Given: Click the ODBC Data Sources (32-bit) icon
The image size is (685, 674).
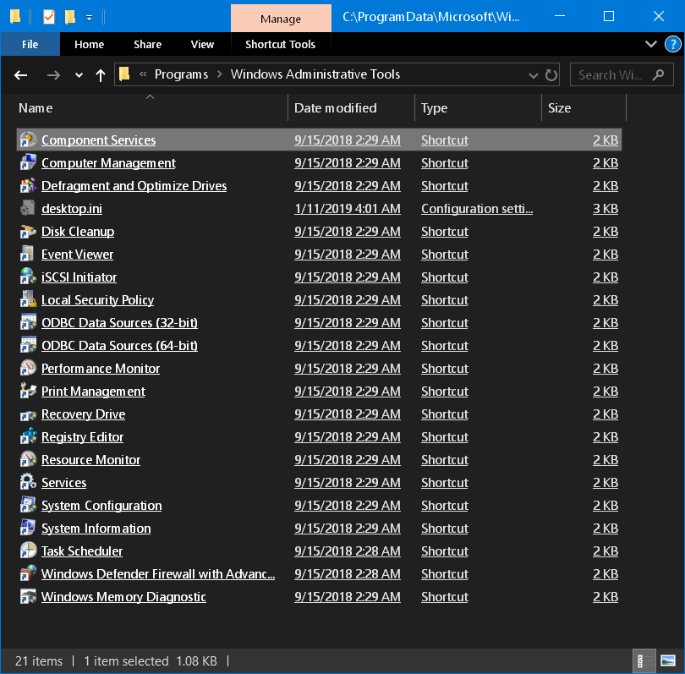Looking at the screenshot, I should tap(28, 322).
